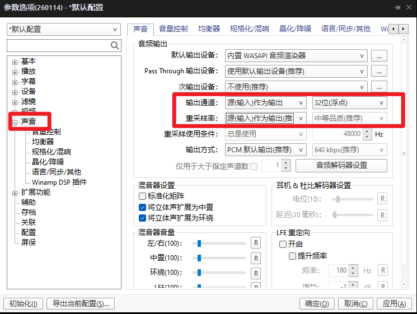This screenshot has height=314, width=417.
Task: Expand the 播放 tree node
Action: click(15, 72)
